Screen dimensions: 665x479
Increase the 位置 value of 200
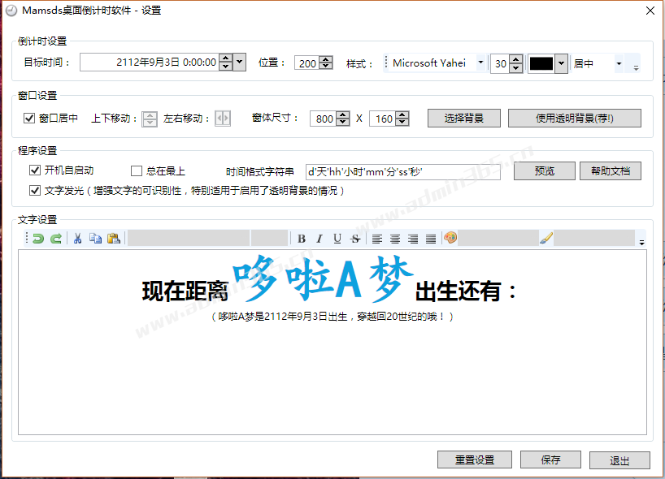click(x=325, y=59)
